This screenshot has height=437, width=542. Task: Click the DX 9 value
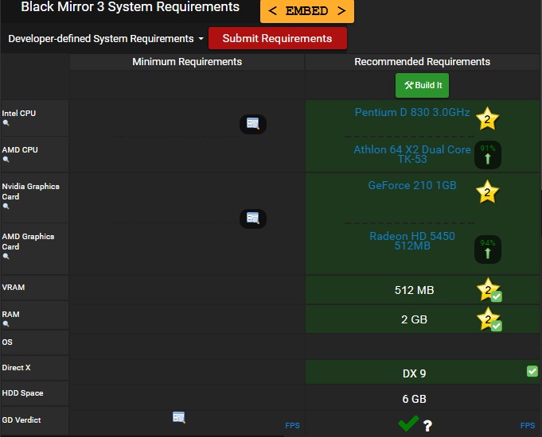coord(414,373)
